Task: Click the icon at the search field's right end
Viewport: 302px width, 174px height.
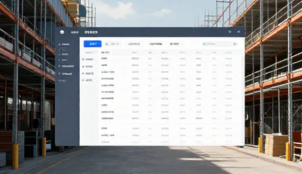Action: [x=235, y=44]
